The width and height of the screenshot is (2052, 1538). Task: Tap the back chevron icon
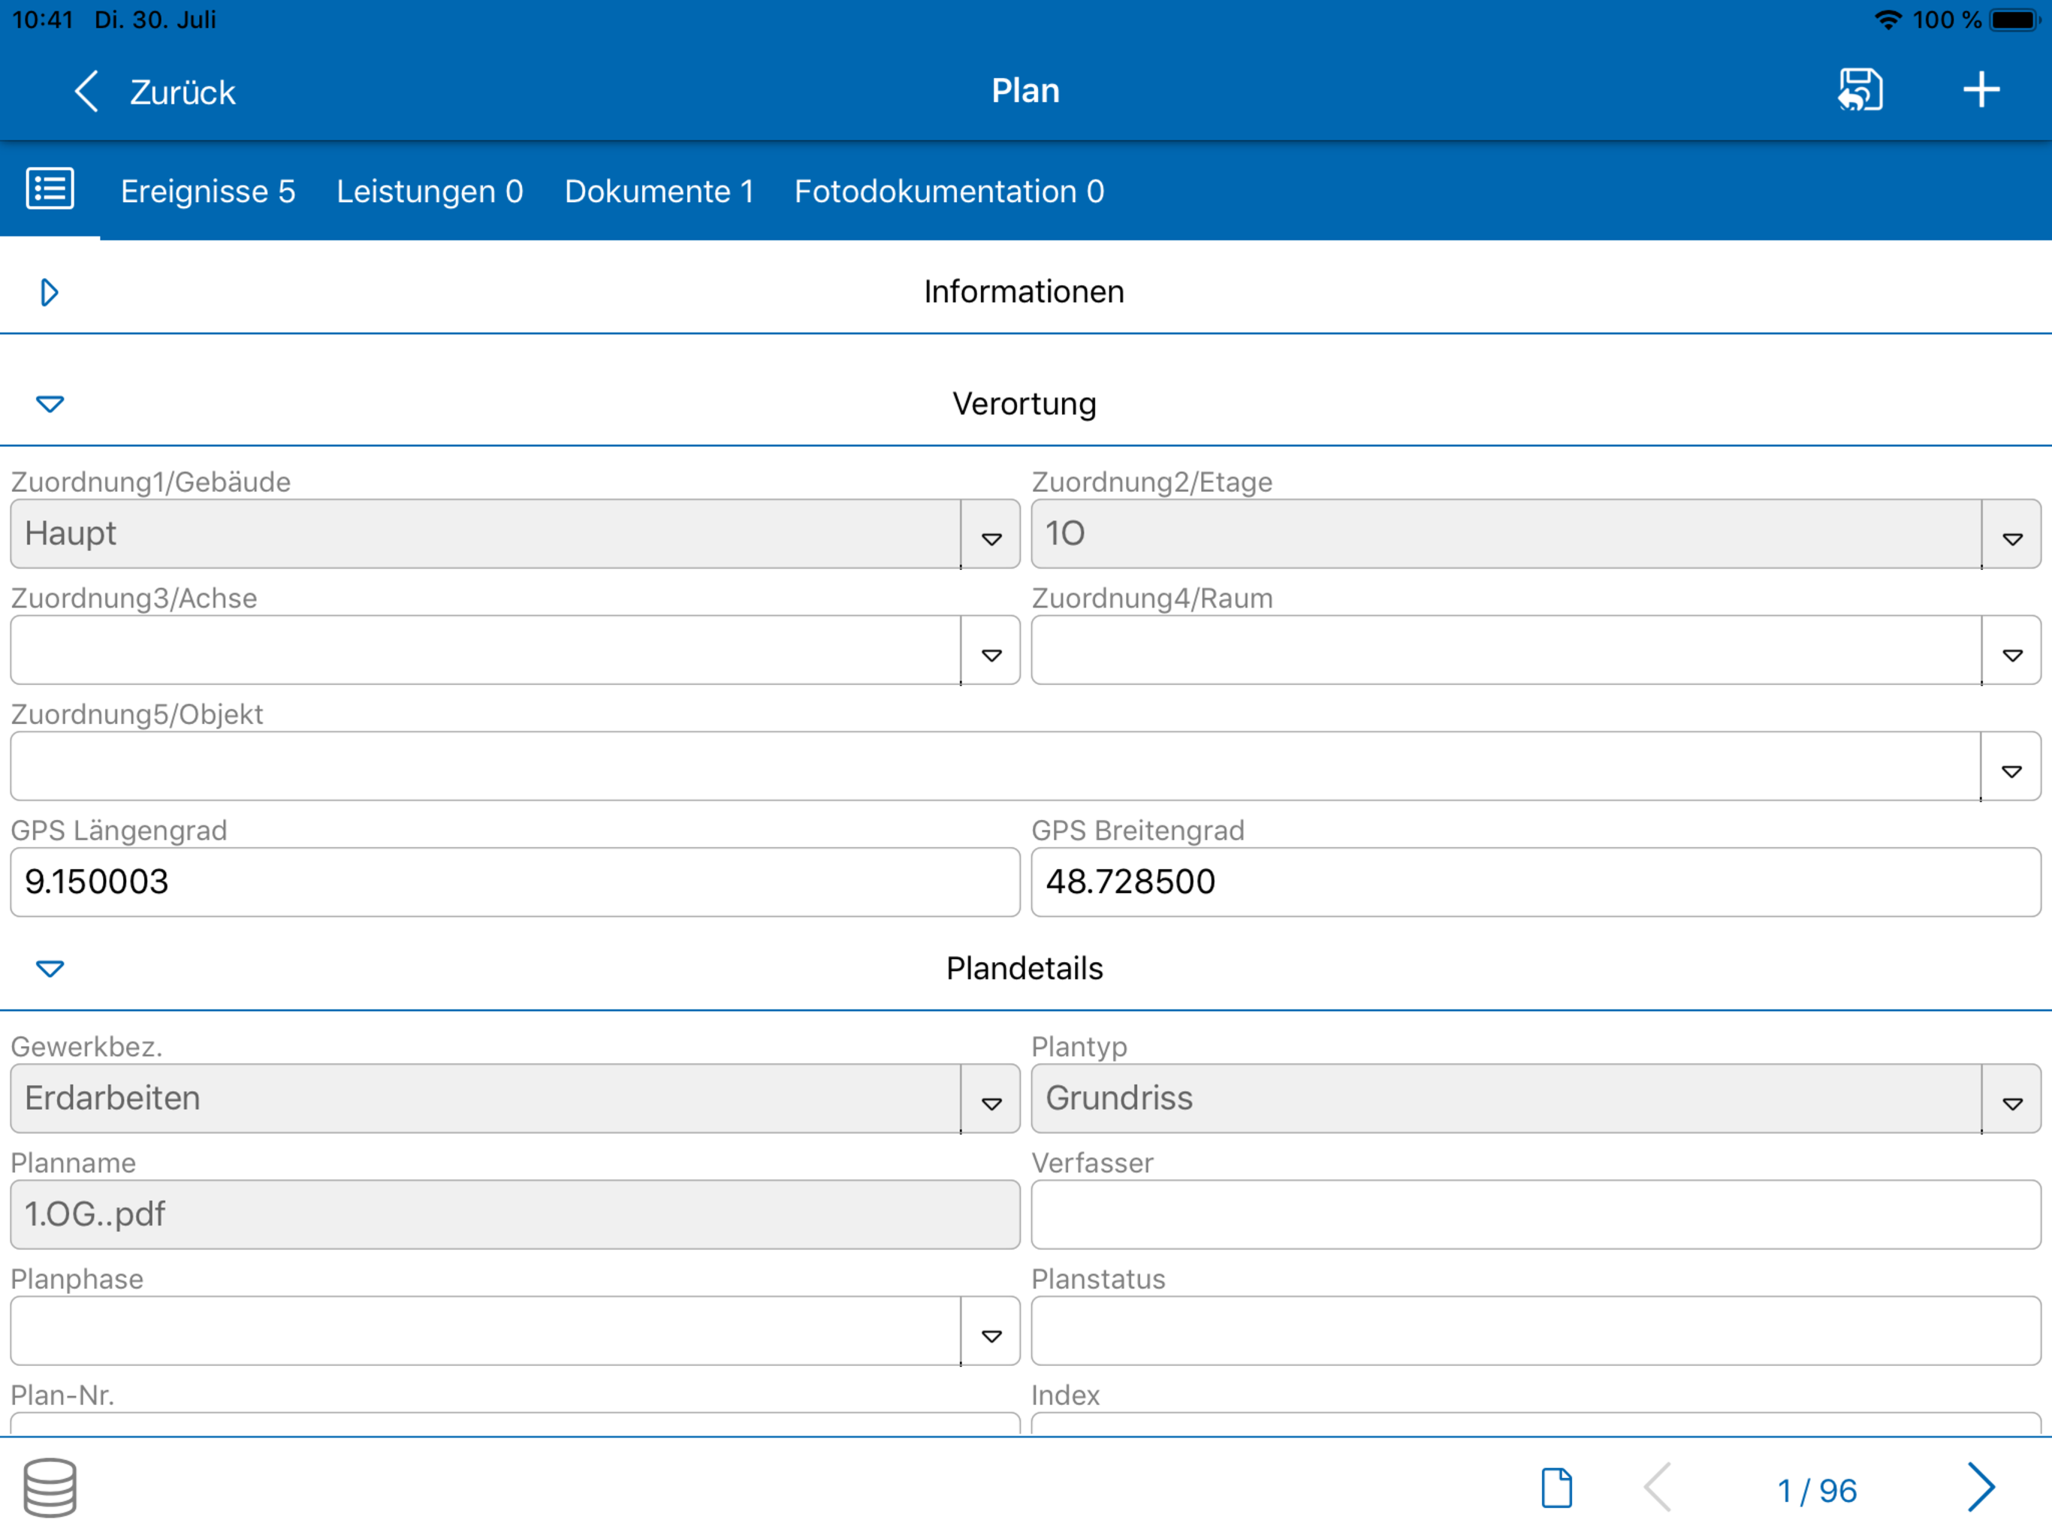click(x=86, y=91)
